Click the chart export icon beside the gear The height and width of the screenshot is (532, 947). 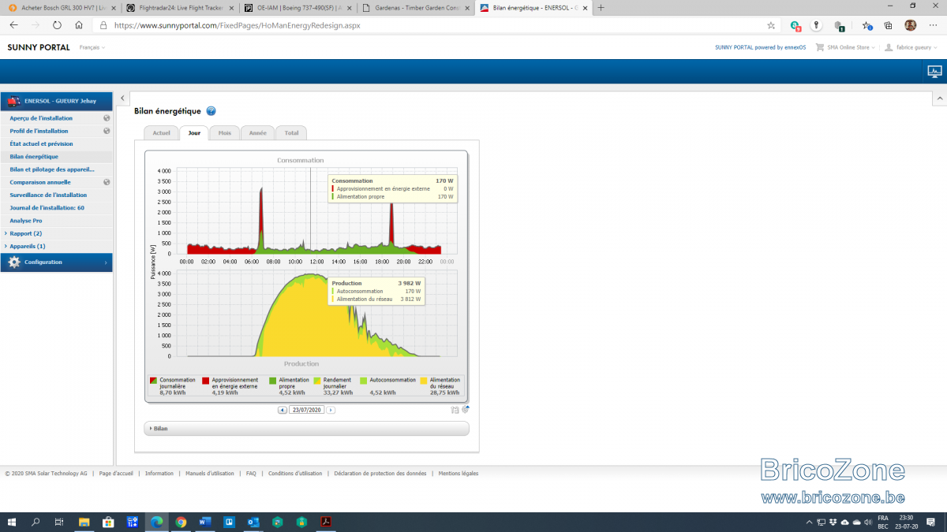455,410
